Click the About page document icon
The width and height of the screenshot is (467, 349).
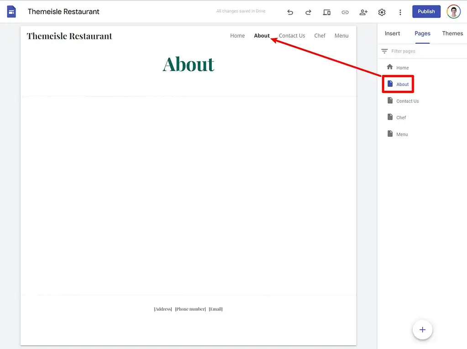pos(390,84)
